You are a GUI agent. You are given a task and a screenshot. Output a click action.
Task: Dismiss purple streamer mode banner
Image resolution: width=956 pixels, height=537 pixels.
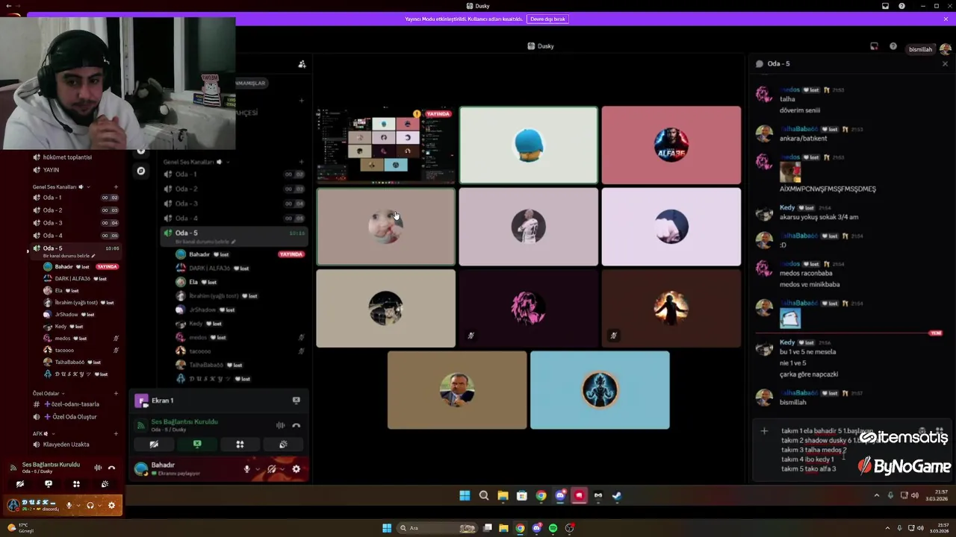click(x=946, y=19)
